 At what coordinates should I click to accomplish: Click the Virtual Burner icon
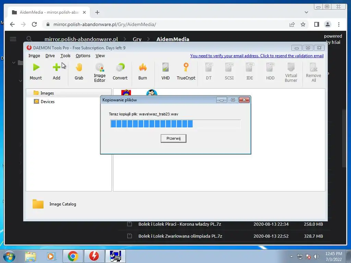click(x=291, y=73)
